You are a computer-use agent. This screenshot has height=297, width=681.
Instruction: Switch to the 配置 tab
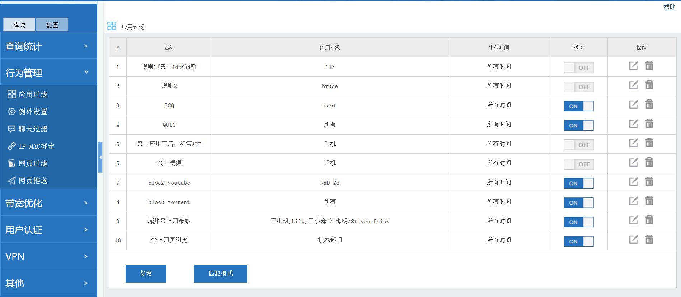[52, 25]
